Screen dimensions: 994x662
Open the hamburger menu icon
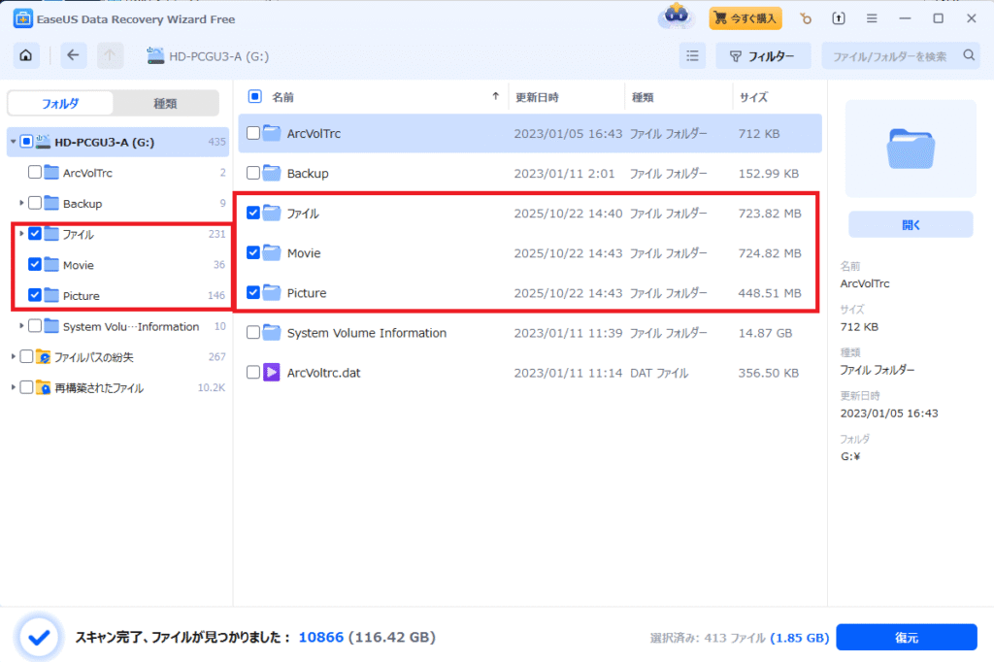point(873,18)
